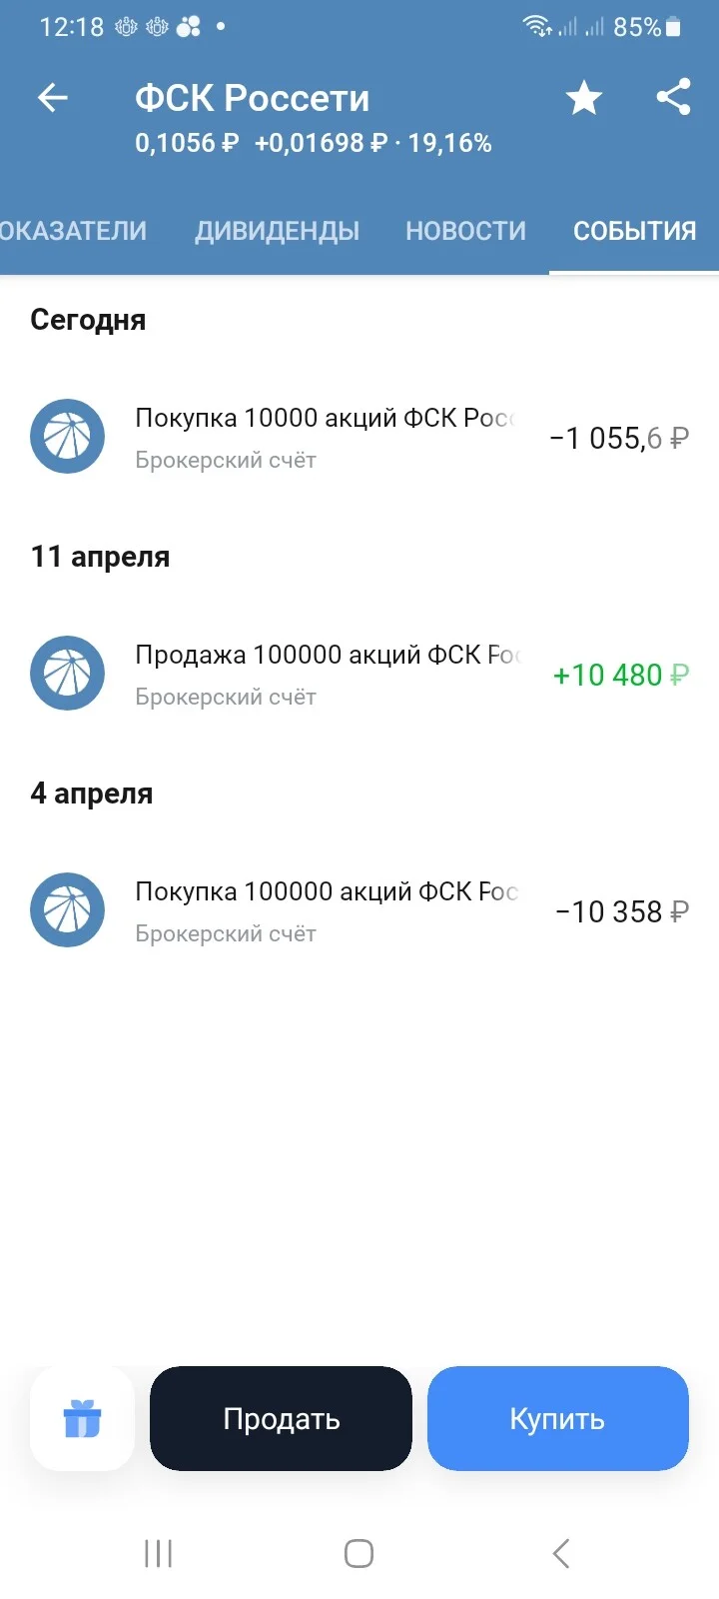This screenshot has height=1599, width=719.
Task: Tap the Продать button
Action: click(281, 1418)
